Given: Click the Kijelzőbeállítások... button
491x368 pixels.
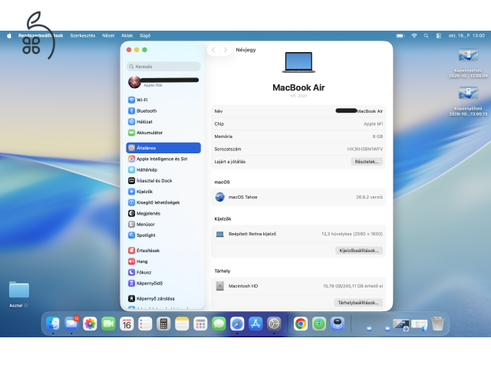Looking at the screenshot, I should [359, 251].
